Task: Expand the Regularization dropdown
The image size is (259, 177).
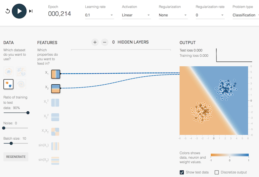Action: click(173, 15)
